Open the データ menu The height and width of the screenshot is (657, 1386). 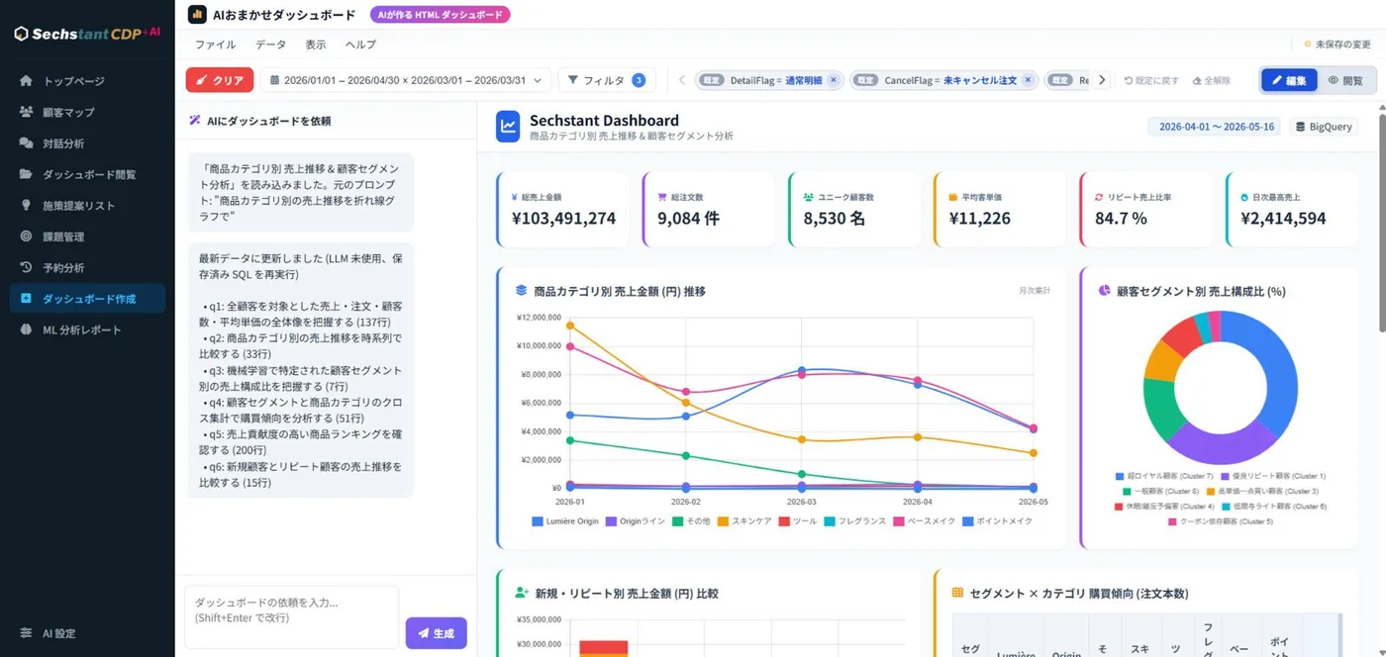click(x=270, y=45)
